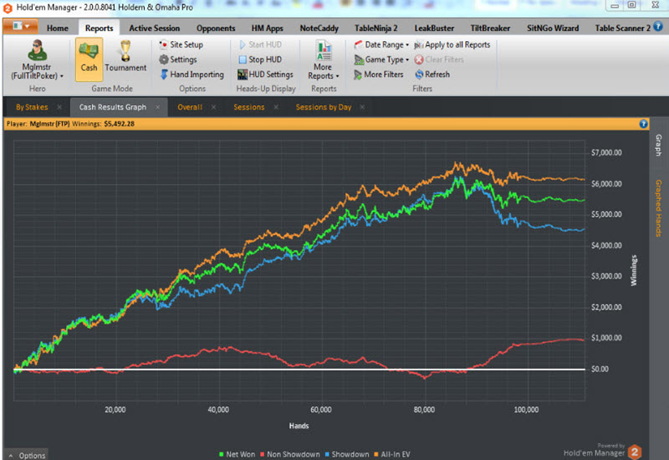Click the blue help icon in ribbon corner
Image resolution: width=669 pixels, height=460 pixels.
tap(658, 27)
